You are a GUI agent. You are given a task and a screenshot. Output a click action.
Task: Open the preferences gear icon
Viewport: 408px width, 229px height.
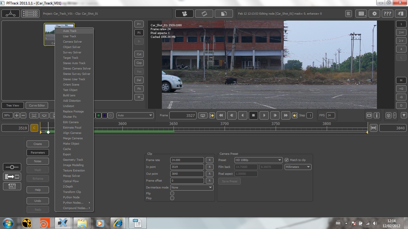point(374,13)
